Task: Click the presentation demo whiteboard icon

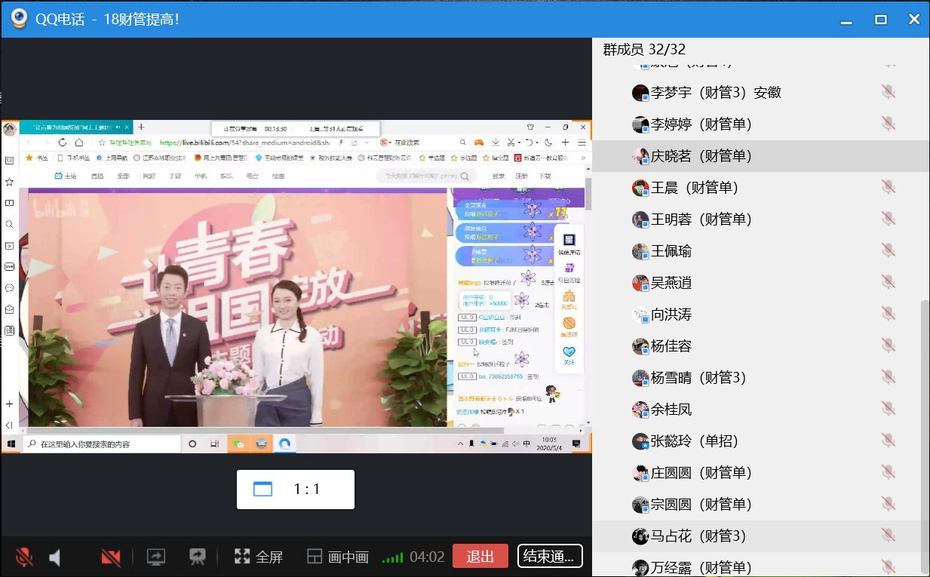Action: (x=198, y=557)
